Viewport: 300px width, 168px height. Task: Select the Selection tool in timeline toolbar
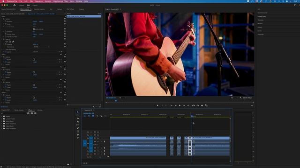[x=78, y=112]
